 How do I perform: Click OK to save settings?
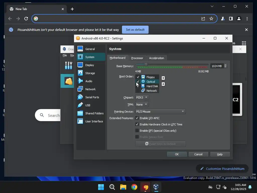pyautogui.click(x=177, y=154)
